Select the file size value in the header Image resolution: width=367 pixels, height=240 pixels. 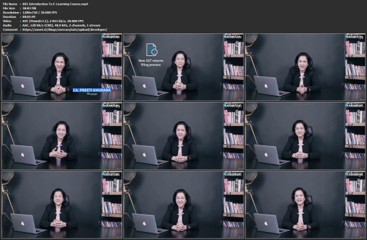[29, 8]
